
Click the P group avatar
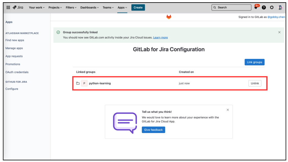[84, 83]
